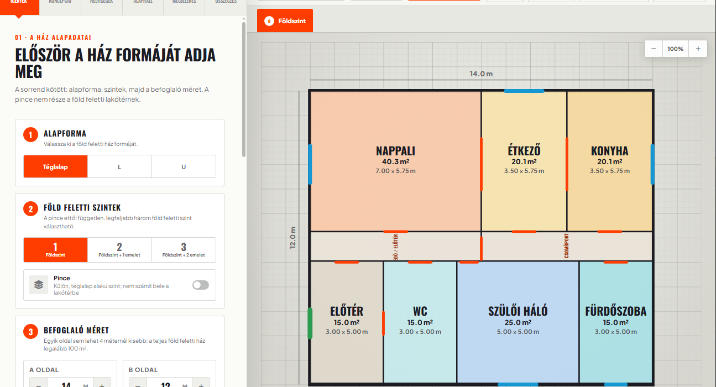The image size is (716, 387).
Task: Select the blue window on Nappali's left wall
Action: pos(310,164)
